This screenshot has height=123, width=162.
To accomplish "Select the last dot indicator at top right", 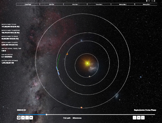I will pos(154,1).
